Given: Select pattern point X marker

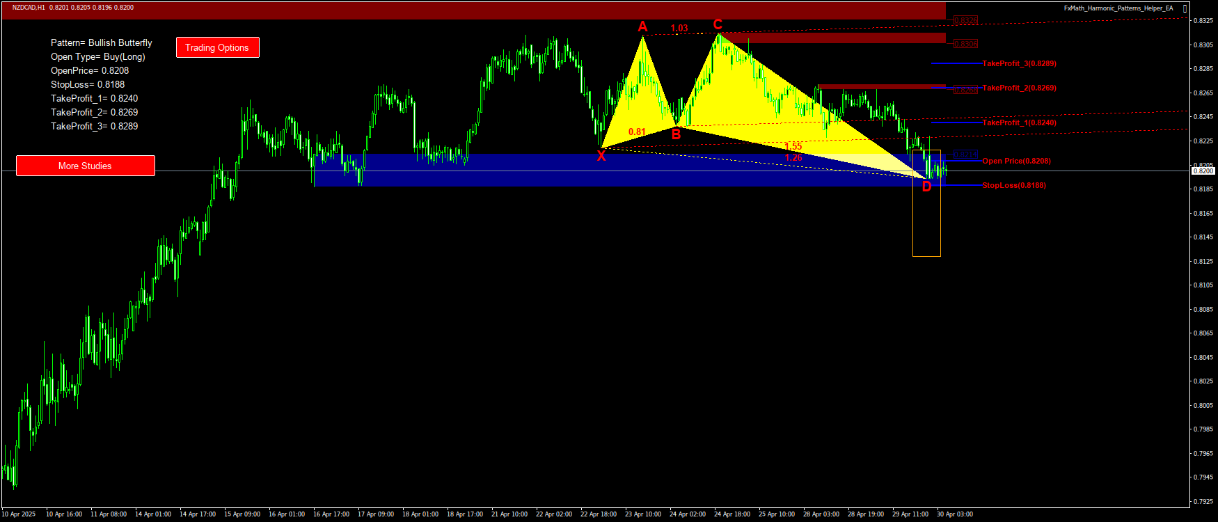Looking at the screenshot, I should 601,157.
